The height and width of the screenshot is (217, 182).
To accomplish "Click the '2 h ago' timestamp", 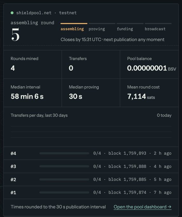I will [163, 153].
